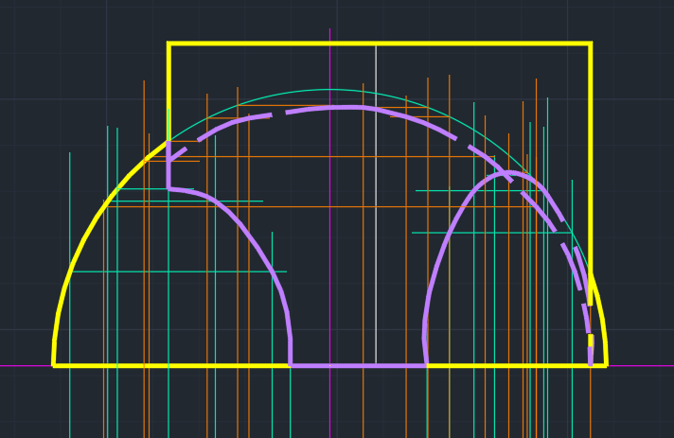This screenshot has height=438, width=674.
Task: Click the magenta horizontal axis at far left
Action: coord(26,366)
